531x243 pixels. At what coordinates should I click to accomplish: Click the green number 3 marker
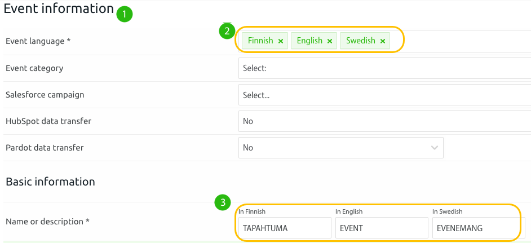(x=223, y=202)
